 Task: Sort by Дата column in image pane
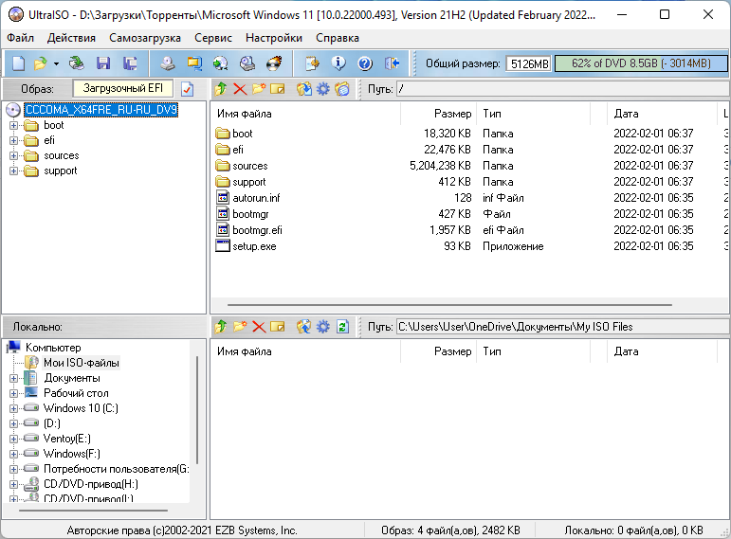[662, 114]
